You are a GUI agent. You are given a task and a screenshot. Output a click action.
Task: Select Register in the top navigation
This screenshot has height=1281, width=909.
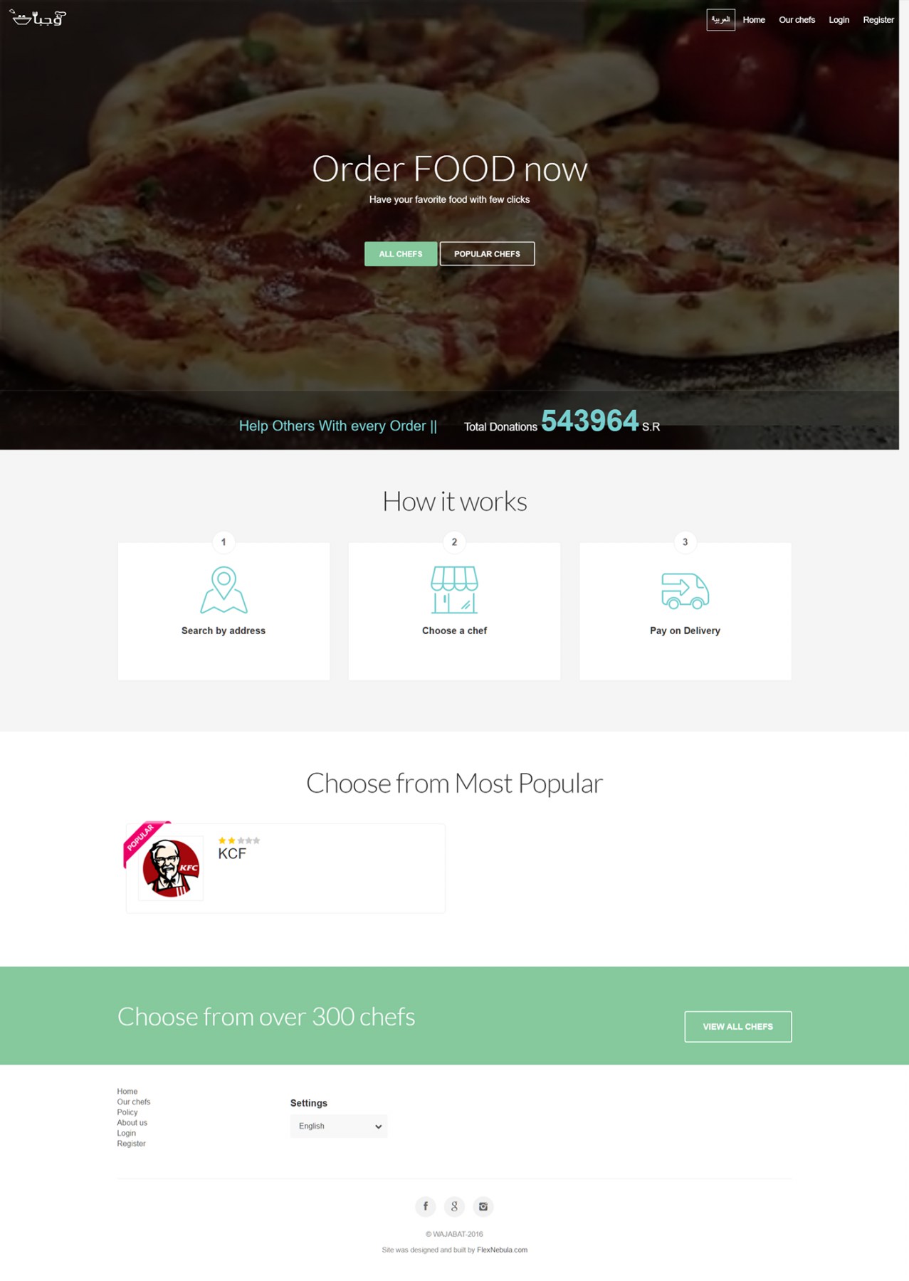[878, 20]
